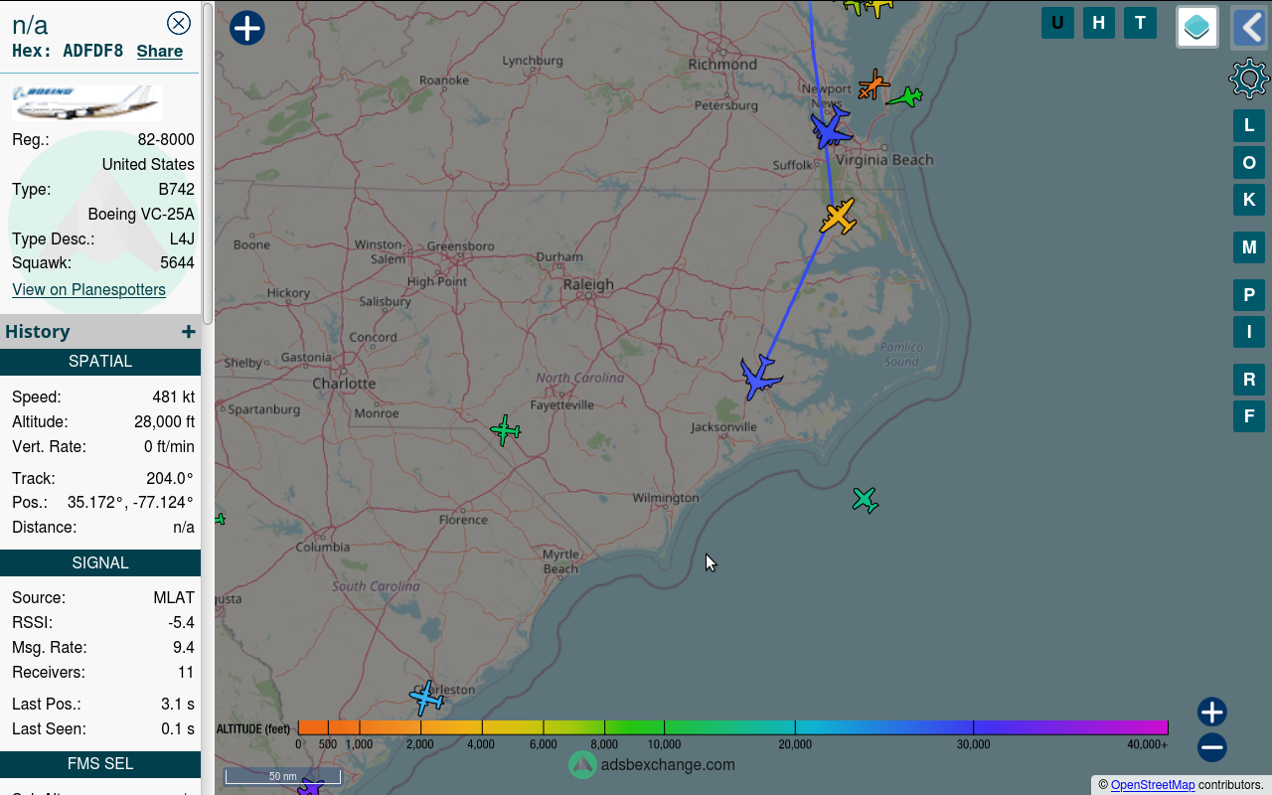Select the orange aircraft on the blue track

pos(839,217)
